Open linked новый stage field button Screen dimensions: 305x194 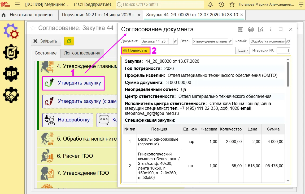(288, 41)
